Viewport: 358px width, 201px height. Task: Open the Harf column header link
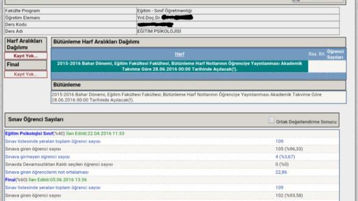pos(180,54)
